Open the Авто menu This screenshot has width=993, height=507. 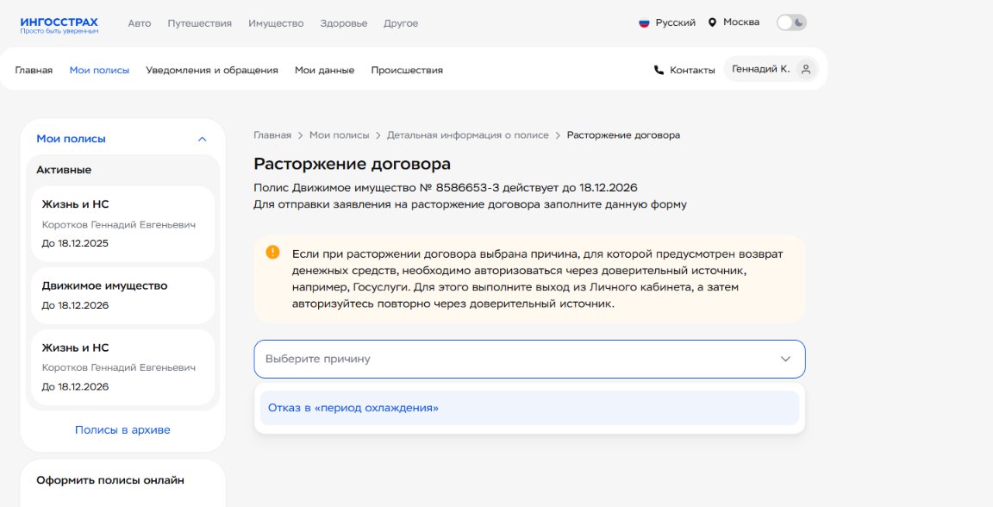click(139, 23)
